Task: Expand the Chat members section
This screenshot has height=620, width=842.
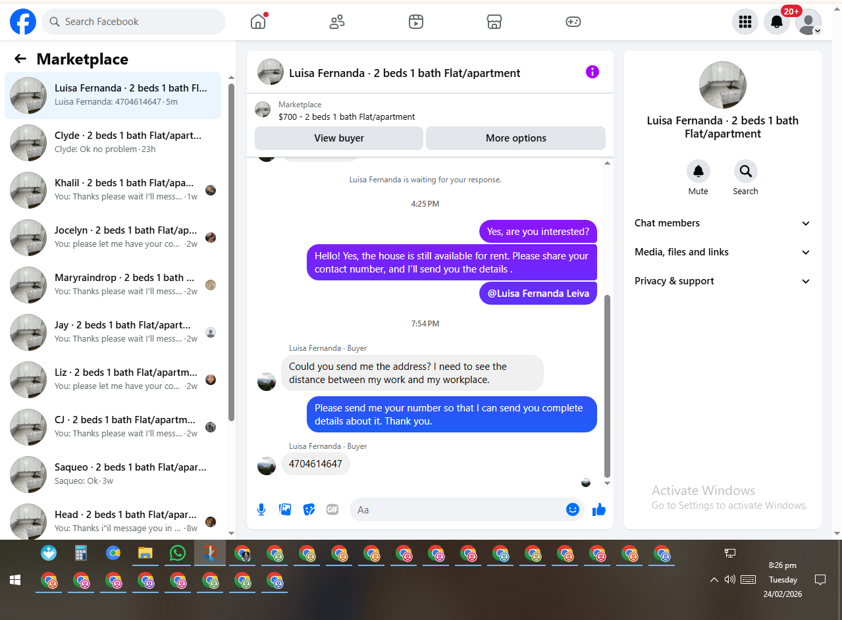Action: tap(723, 223)
